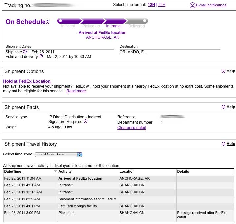Switch time format to 24H
The height and width of the screenshot is (224, 236).
point(162,5)
